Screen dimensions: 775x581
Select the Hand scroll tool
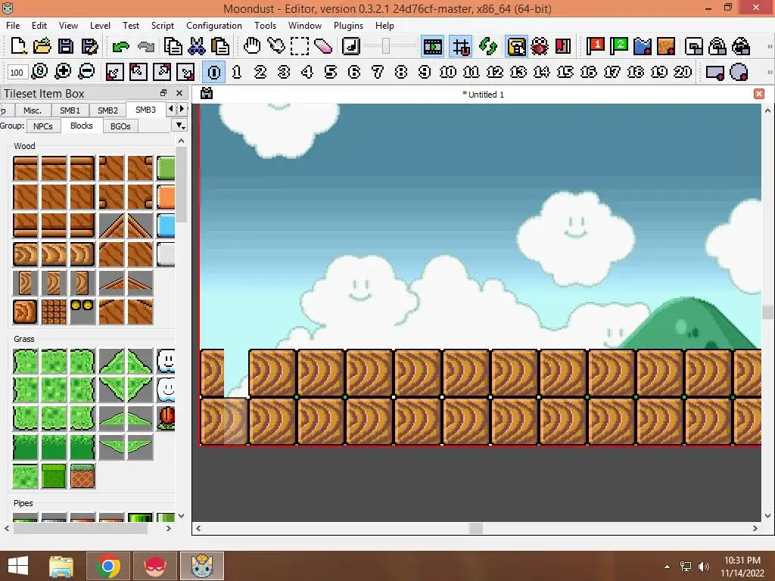coord(252,46)
